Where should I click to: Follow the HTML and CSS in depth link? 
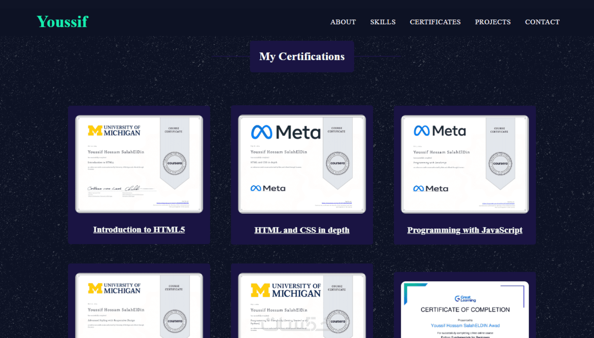302,230
